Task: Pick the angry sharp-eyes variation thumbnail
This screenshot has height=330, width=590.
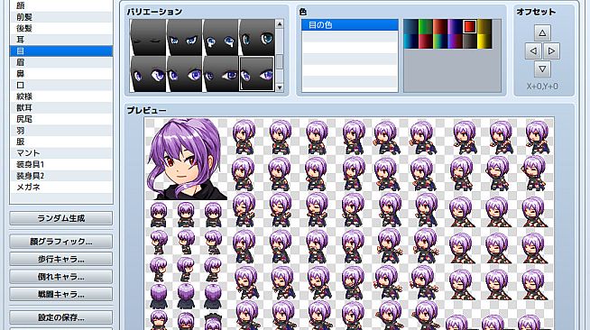Action: [x=184, y=38]
